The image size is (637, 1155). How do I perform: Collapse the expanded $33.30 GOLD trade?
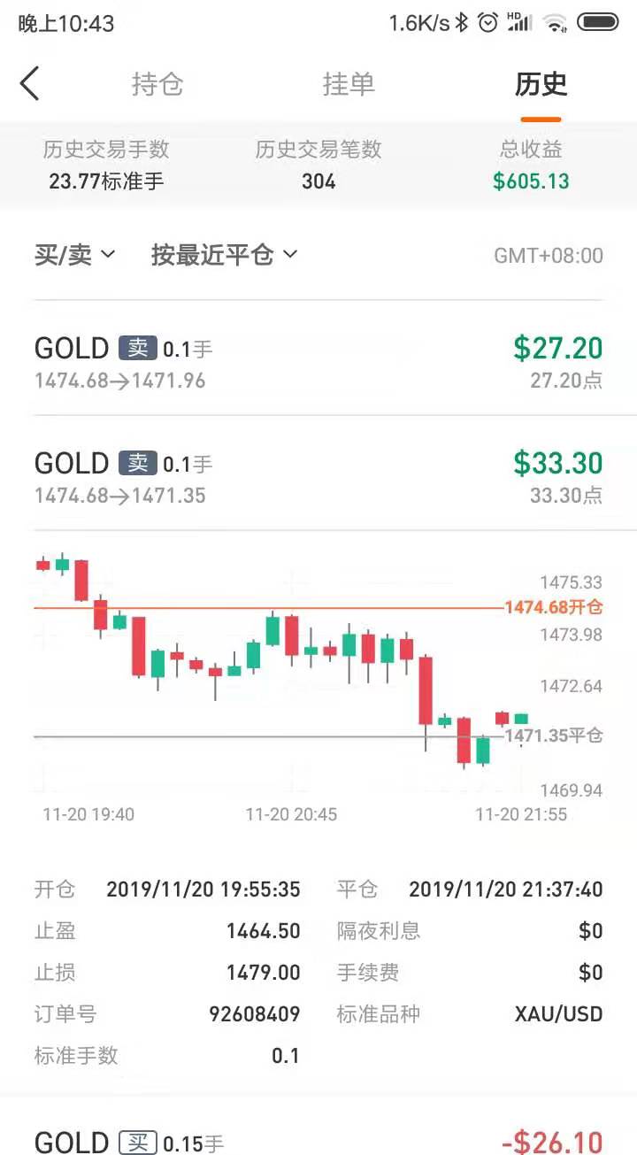click(x=318, y=474)
